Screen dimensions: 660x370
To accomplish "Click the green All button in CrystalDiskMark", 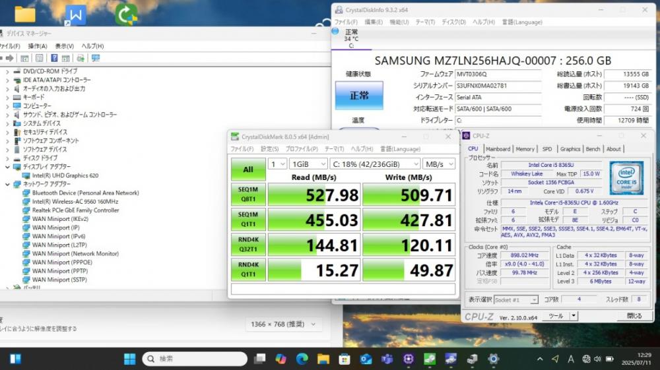I will coord(248,170).
